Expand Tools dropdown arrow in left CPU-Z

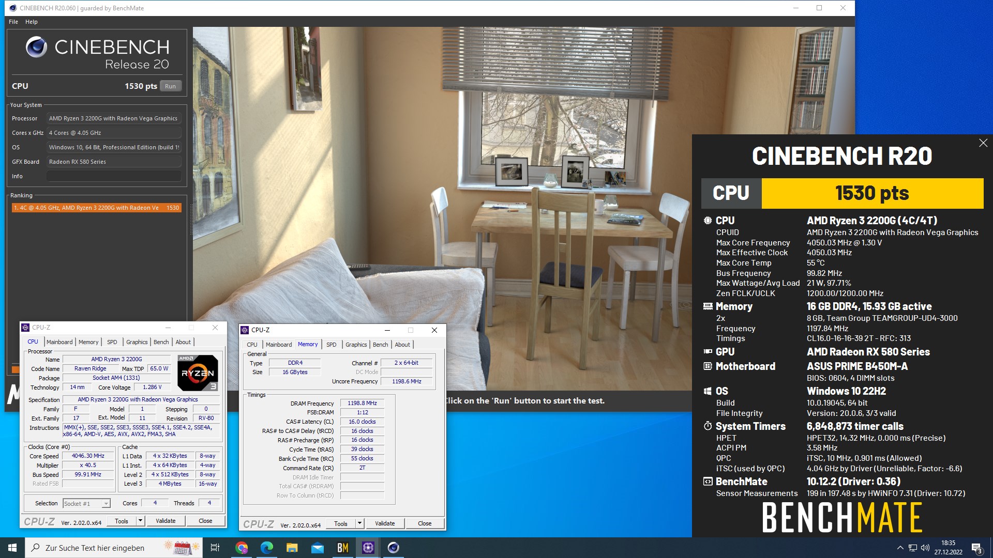point(140,521)
